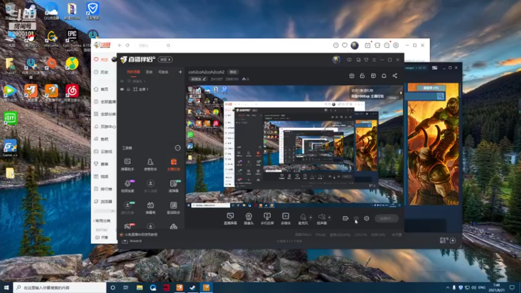Screen dimensions: 521x293
Task: Edit stream category pencil tag
Action: 199,79
